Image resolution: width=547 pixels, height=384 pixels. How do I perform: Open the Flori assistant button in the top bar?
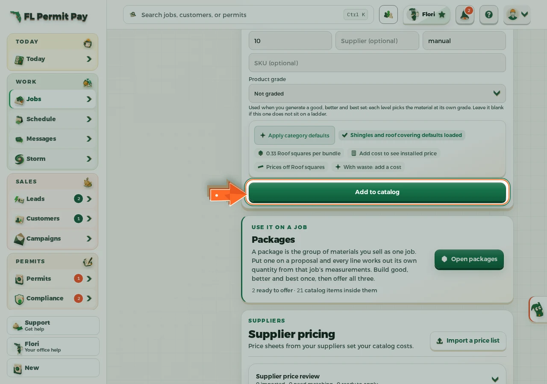pyautogui.click(x=426, y=15)
